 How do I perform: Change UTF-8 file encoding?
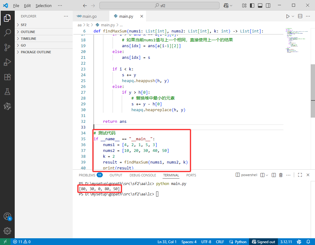206,242
